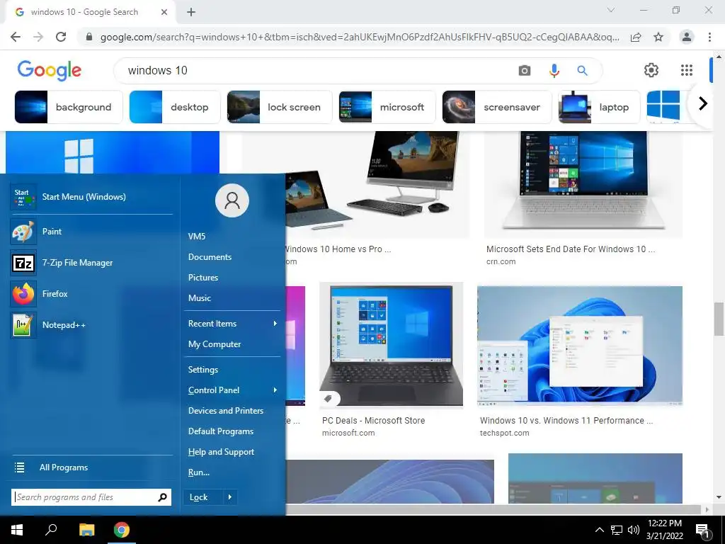725x544 pixels.
Task: Share this page icon in address bar
Action: (x=636, y=37)
